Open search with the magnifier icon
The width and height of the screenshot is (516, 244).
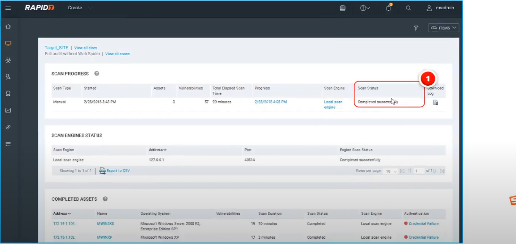pyautogui.click(x=408, y=8)
